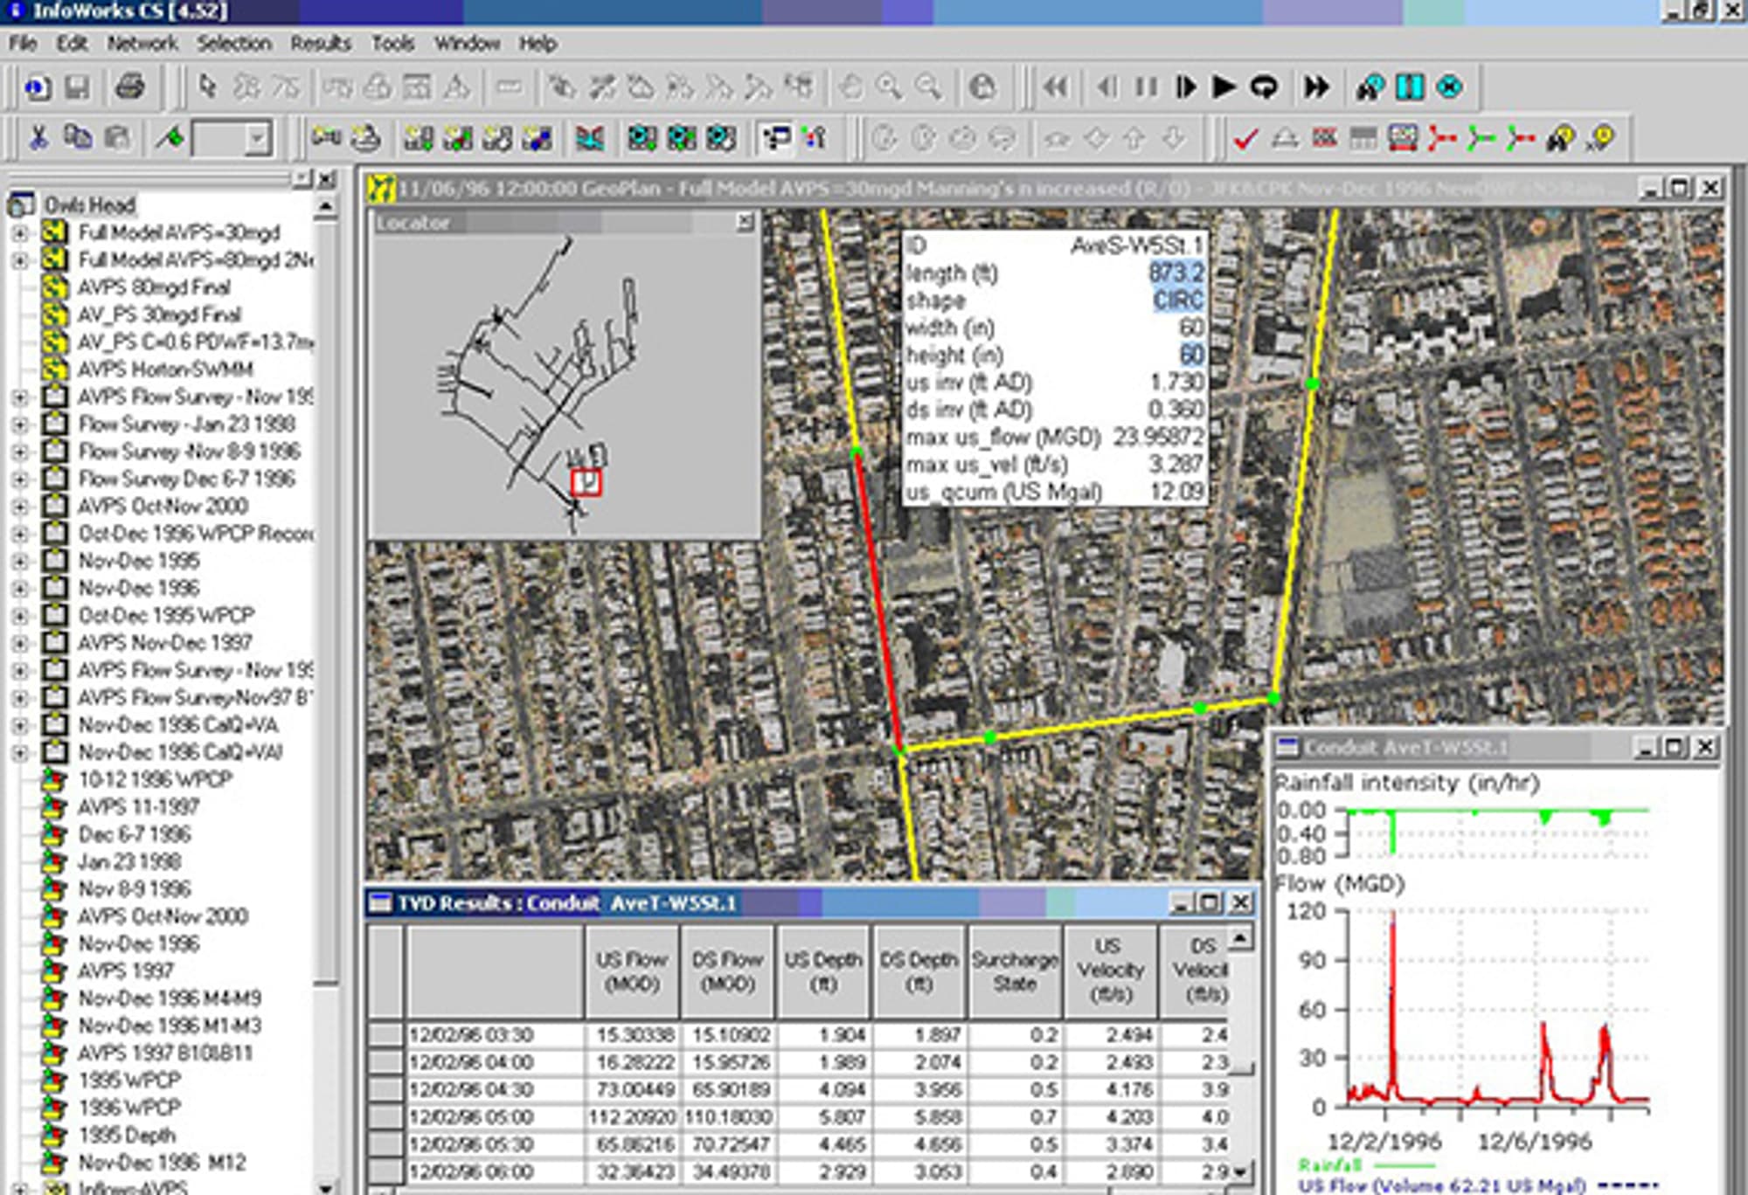Expand the Full Model AVPS=30mgd tree node
The height and width of the screenshot is (1195, 1748).
[19, 232]
